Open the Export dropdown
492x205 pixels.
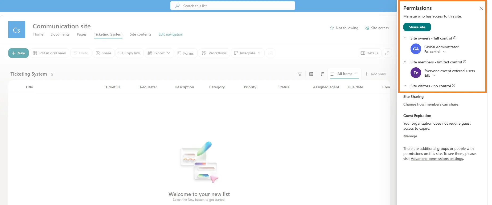point(159,53)
